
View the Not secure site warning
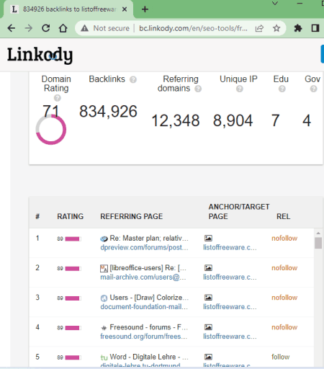coord(105,28)
